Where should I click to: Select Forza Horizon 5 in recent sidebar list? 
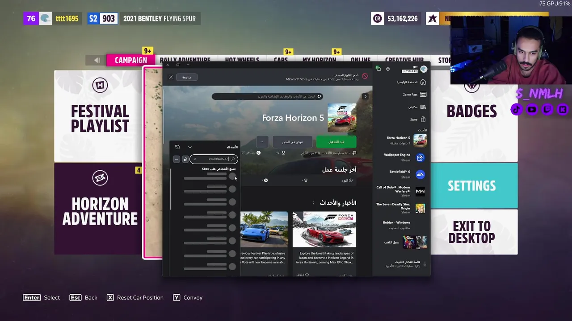click(x=406, y=140)
